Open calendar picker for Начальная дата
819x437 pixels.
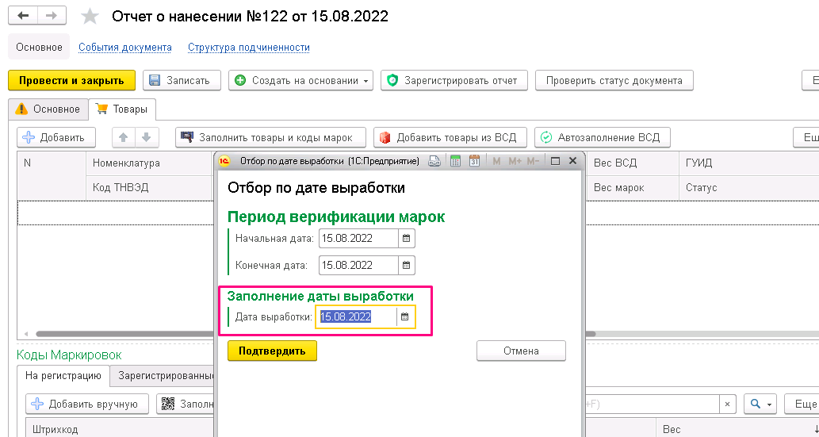(407, 239)
